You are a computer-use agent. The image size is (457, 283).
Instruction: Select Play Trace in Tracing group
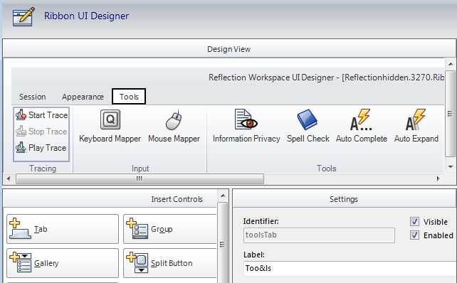point(41,148)
